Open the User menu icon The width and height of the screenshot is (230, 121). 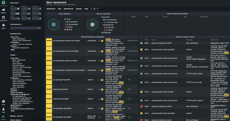tap(4, 110)
